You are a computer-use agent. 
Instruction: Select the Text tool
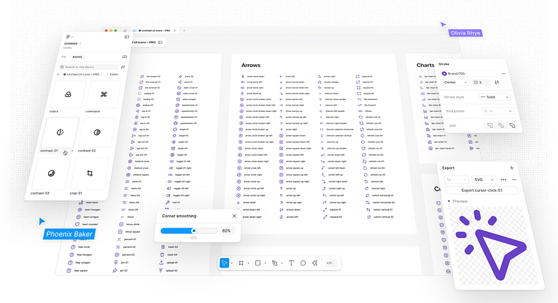coord(291,263)
